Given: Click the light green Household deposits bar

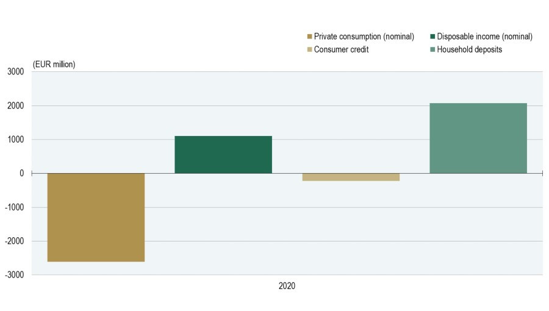Looking at the screenshot, I should [x=478, y=138].
